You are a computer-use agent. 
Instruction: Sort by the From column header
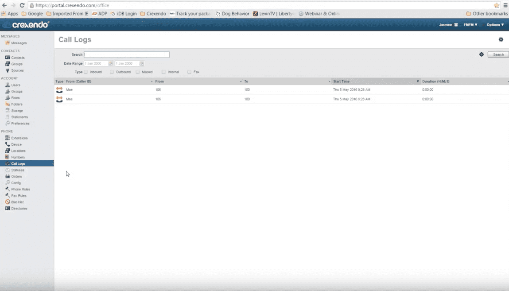(x=198, y=81)
